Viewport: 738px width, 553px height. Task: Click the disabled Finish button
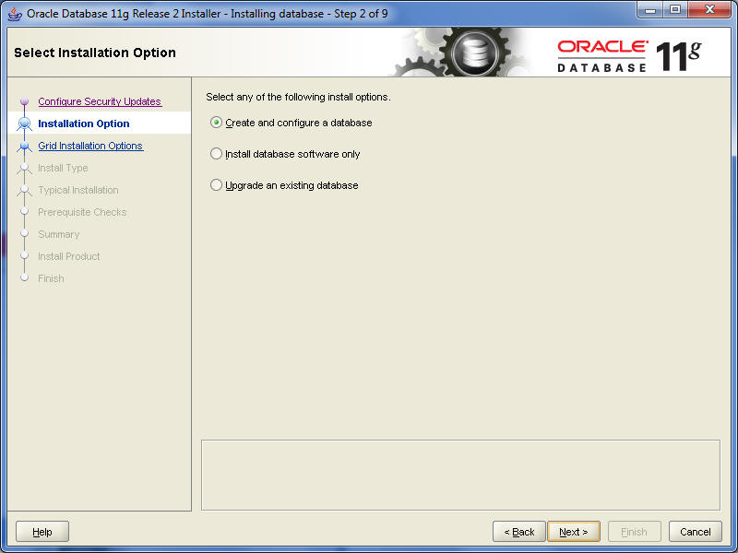tap(634, 532)
